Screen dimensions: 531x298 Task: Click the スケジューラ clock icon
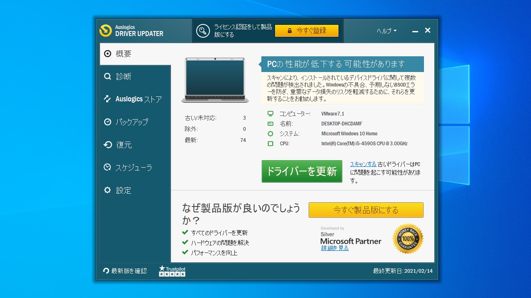click(x=107, y=167)
